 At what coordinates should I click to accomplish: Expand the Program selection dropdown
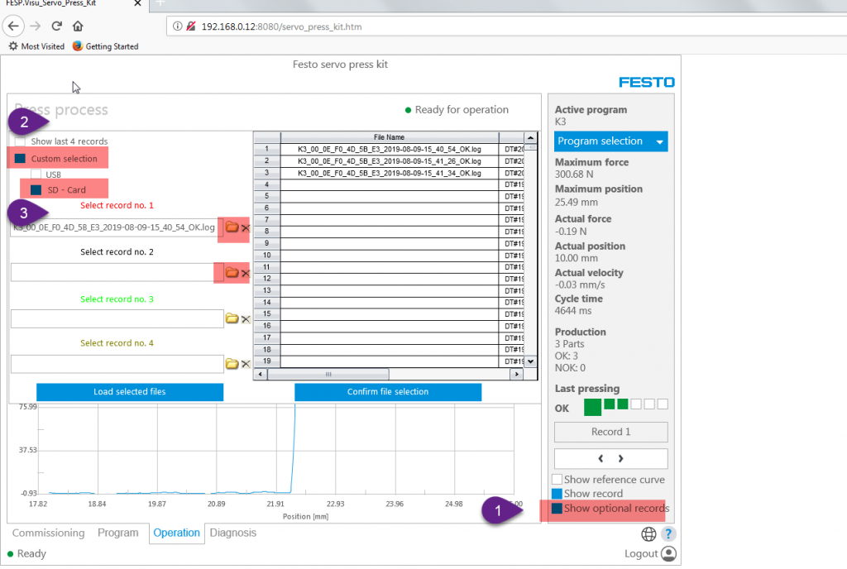click(x=611, y=141)
